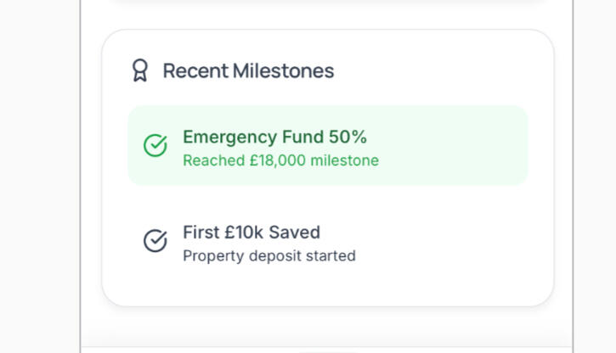Click the green checkmark icon on Emergency Fund
The image size is (616, 353).
point(155,146)
